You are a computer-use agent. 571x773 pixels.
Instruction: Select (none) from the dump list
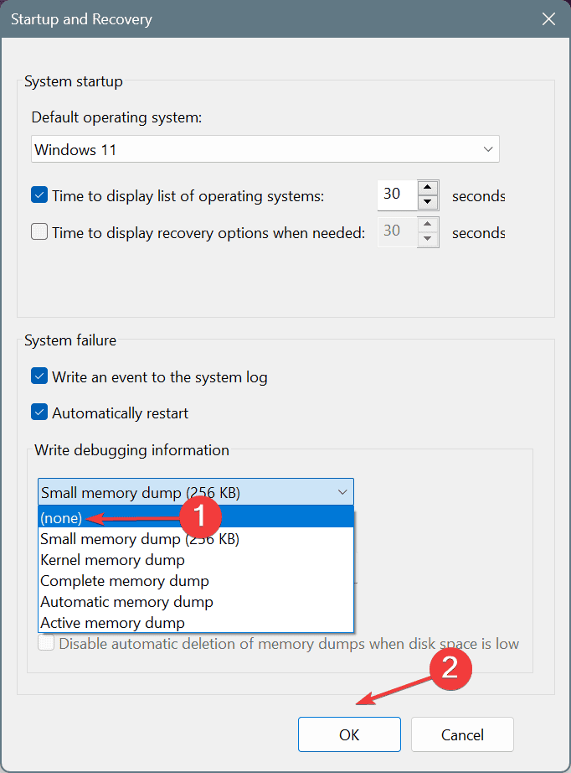tap(196, 517)
